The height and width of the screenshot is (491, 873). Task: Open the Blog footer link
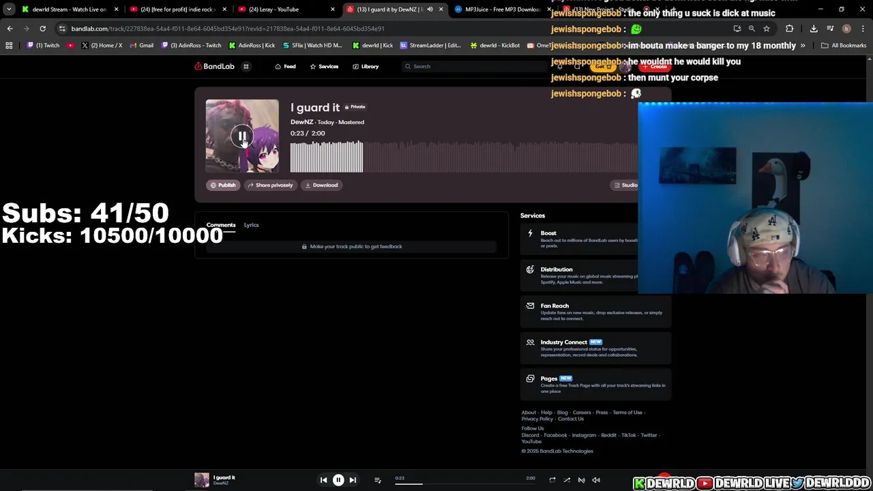coord(562,413)
